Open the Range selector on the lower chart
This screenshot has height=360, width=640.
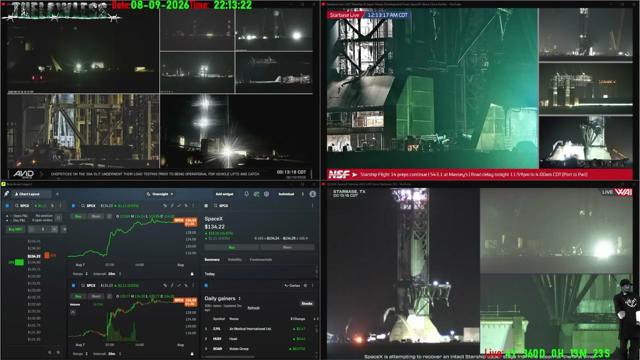click(x=80, y=353)
